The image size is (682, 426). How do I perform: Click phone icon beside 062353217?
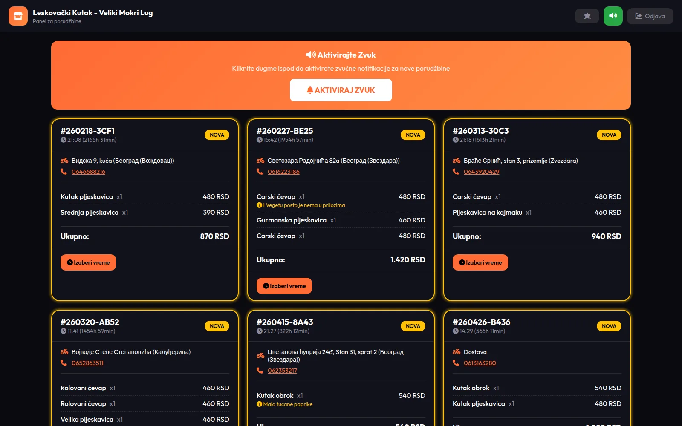pos(260,370)
